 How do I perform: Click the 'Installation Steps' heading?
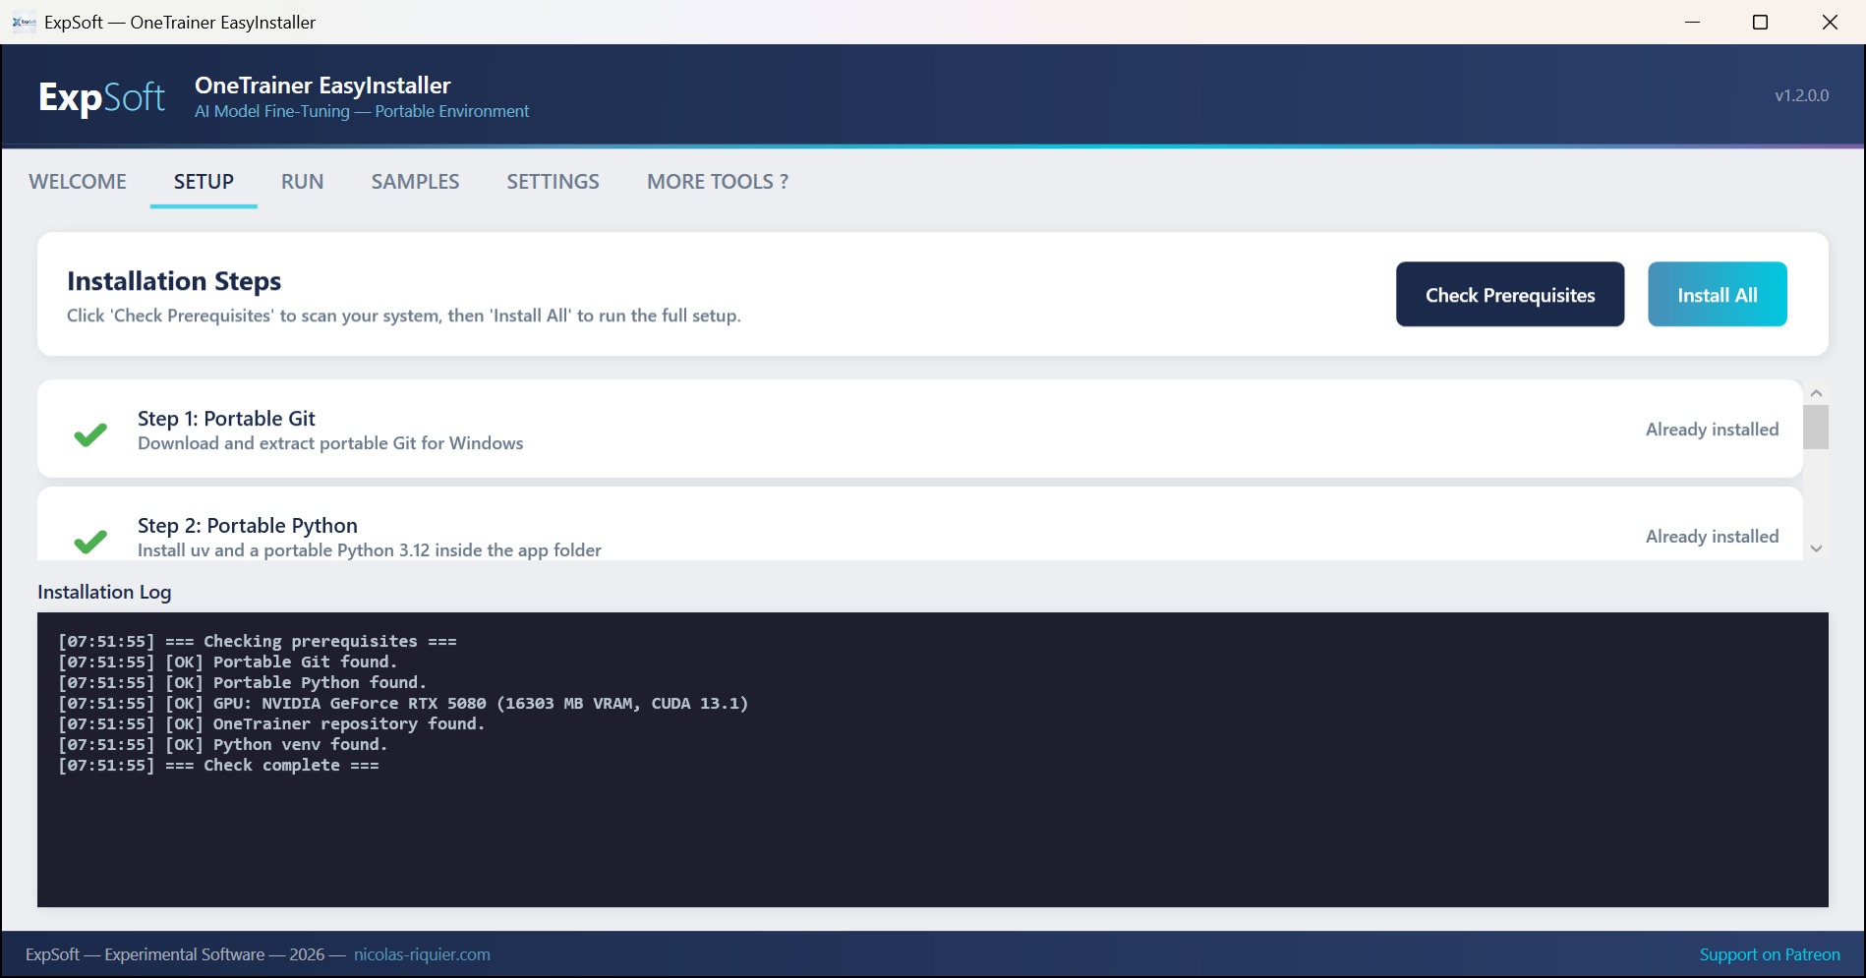(x=174, y=281)
